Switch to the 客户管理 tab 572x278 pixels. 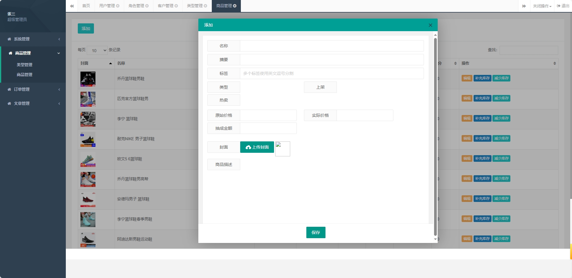coord(165,6)
